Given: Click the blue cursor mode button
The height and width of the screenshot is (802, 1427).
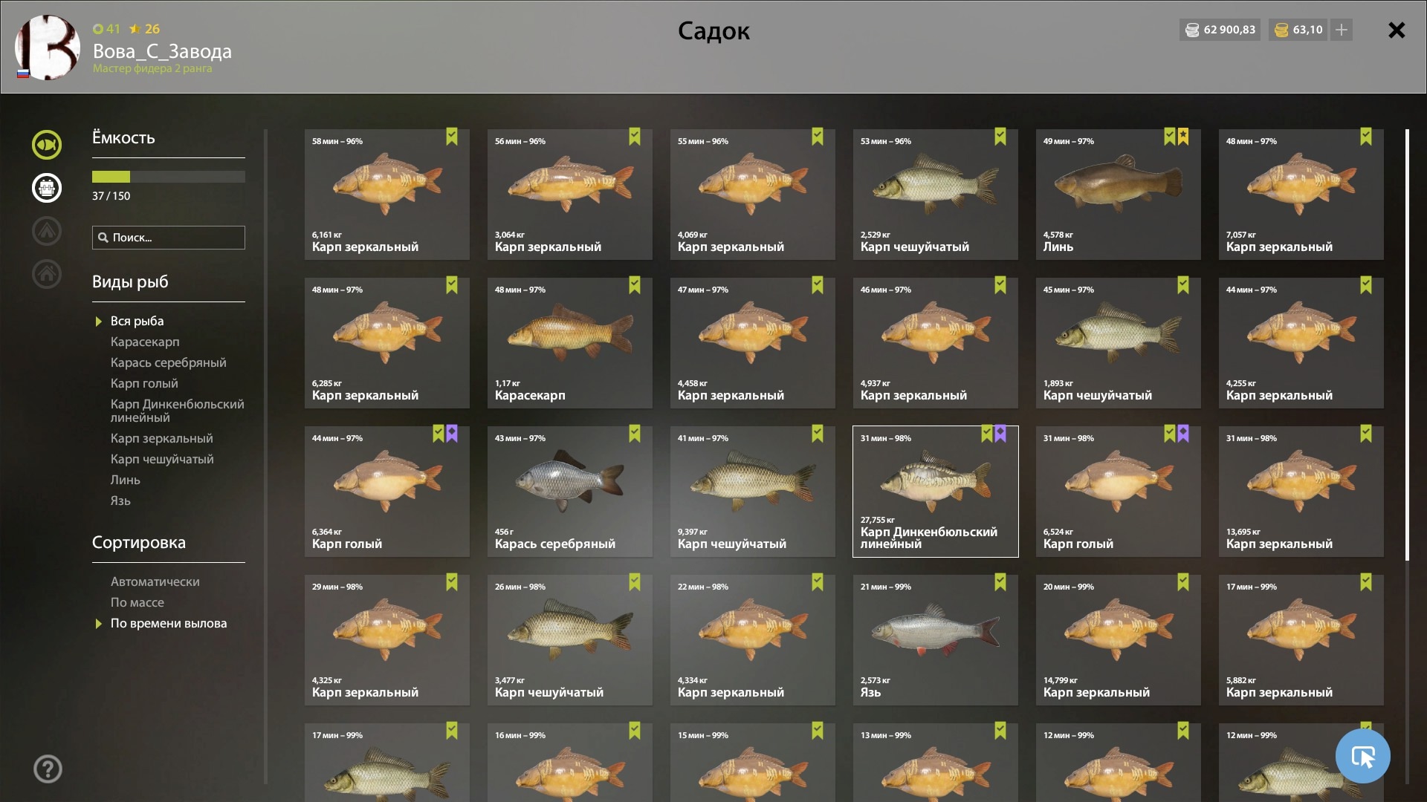Looking at the screenshot, I should coord(1362,756).
